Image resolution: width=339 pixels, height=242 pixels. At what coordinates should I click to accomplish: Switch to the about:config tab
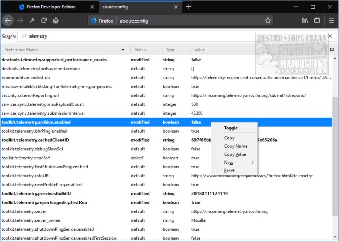tap(140, 7)
